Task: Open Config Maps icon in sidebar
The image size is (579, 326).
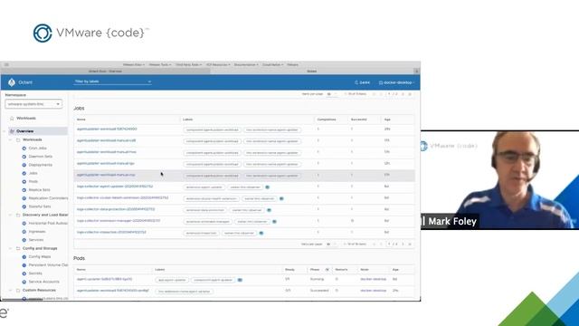Action: click(x=24, y=257)
